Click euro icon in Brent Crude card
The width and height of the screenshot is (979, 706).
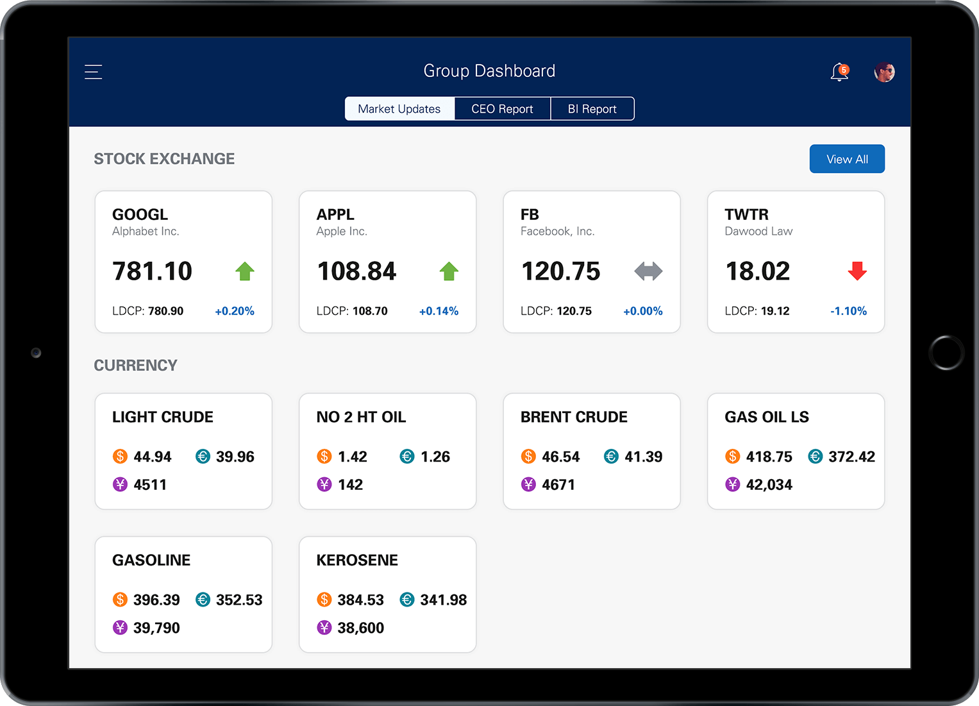(x=611, y=457)
